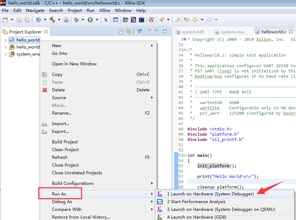Select Launch on Hardware (GDB)
The image size is (296, 220).
point(225,217)
